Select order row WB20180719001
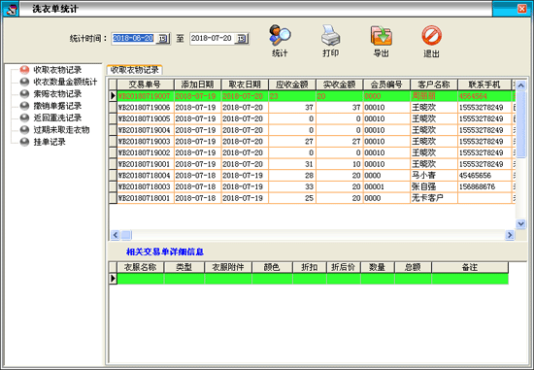 click(x=312, y=164)
